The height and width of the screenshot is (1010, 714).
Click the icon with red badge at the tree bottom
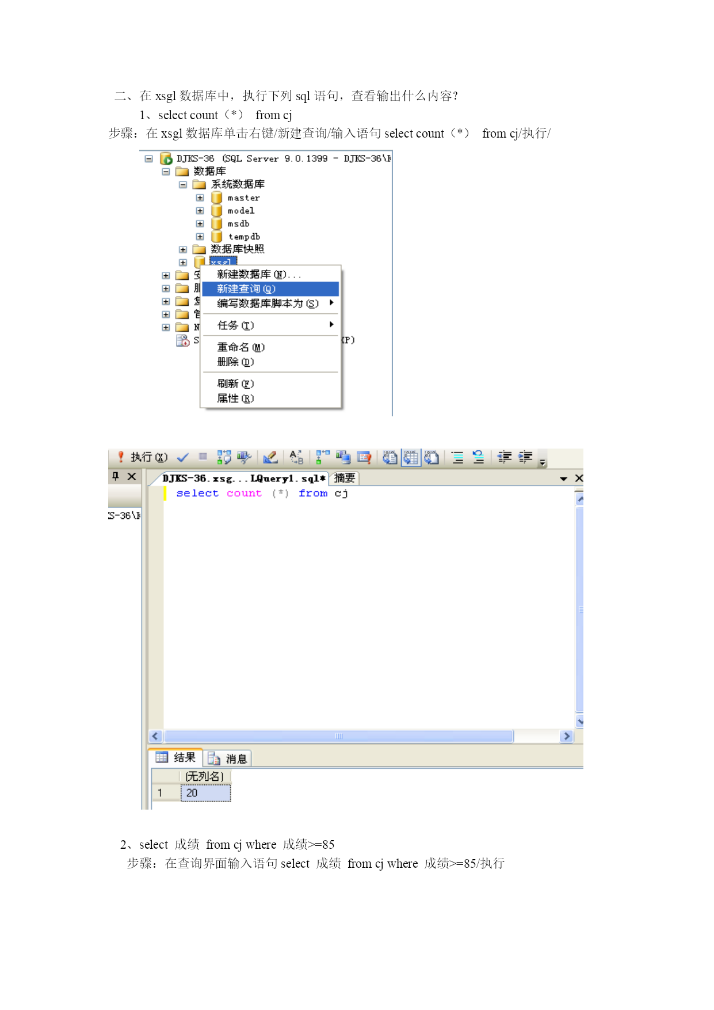point(183,341)
